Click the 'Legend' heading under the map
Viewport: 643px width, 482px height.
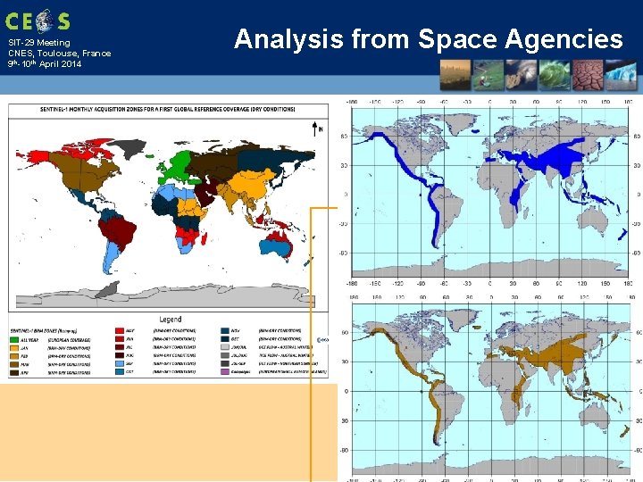pyautogui.click(x=171, y=320)
